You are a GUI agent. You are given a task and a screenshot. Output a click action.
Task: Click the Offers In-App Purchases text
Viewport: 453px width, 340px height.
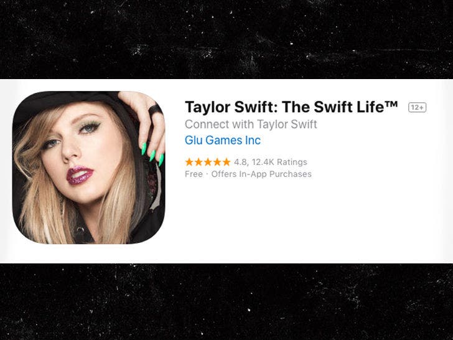point(261,174)
